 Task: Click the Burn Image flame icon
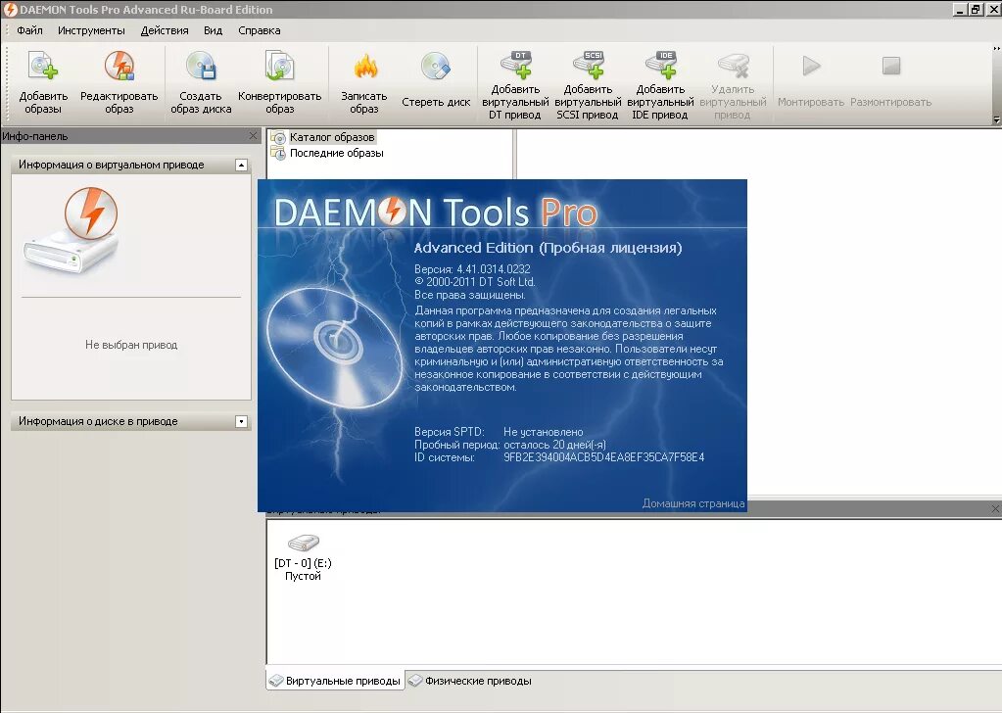point(364,67)
